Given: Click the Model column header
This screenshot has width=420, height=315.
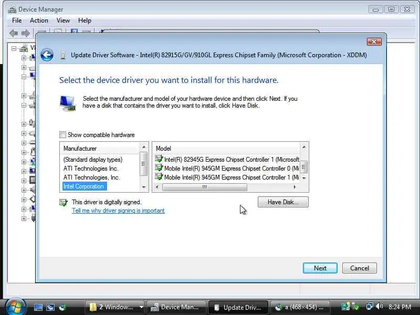Looking at the screenshot, I should click(x=226, y=149).
